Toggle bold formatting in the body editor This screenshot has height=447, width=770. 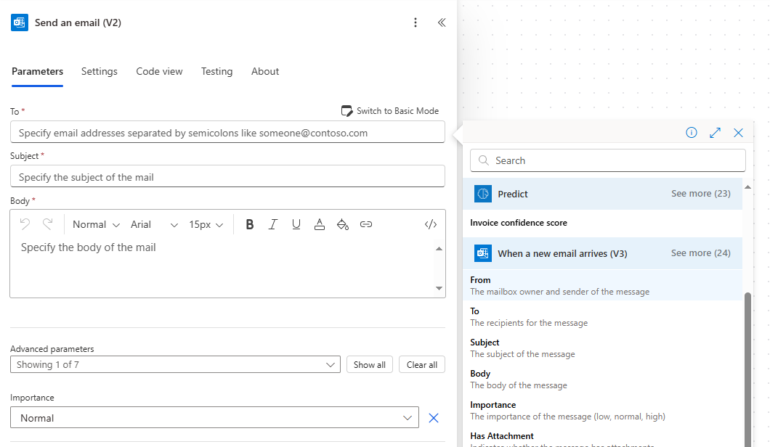249,224
